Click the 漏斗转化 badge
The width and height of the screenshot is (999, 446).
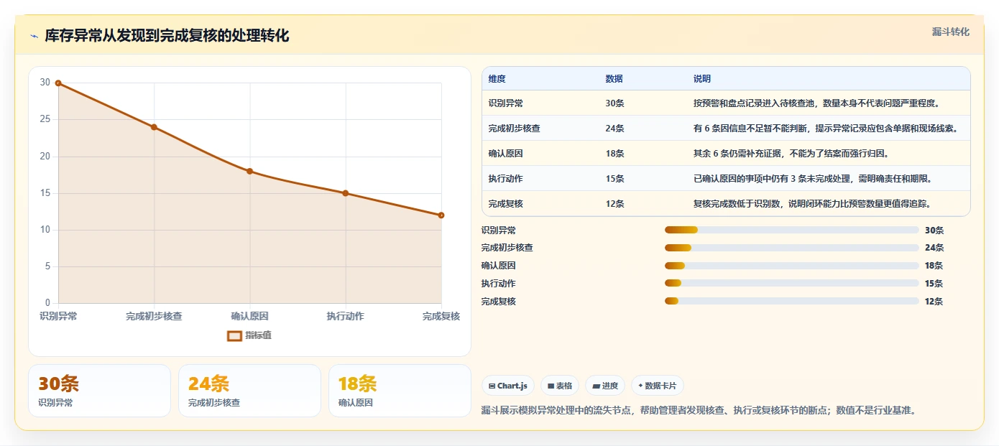coord(951,32)
